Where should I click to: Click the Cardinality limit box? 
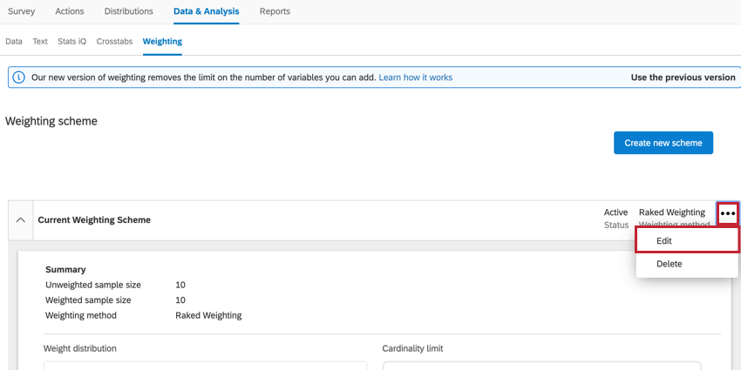540,365
